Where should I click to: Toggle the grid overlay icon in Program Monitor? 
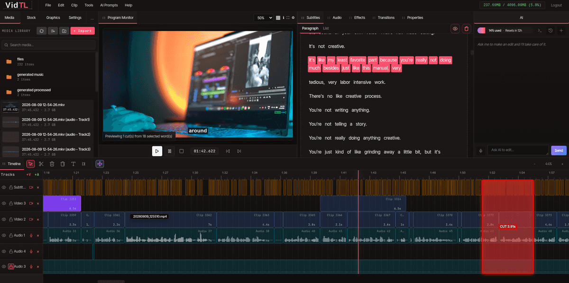[278, 18]
